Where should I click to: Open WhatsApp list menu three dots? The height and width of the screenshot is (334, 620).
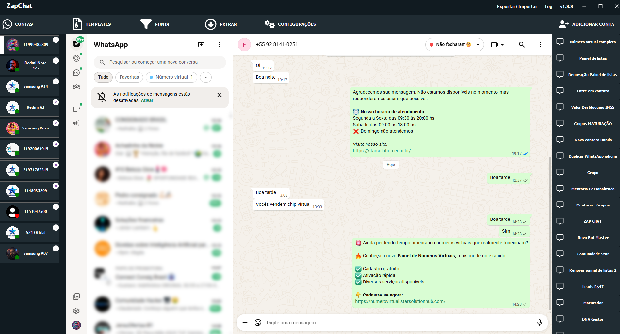pyautogui.click(x=220, y=45)
